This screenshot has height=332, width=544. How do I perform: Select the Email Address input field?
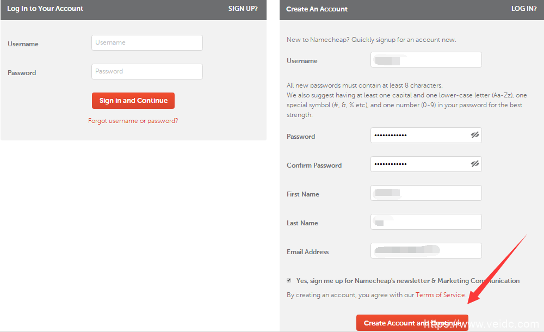[426, 251]
